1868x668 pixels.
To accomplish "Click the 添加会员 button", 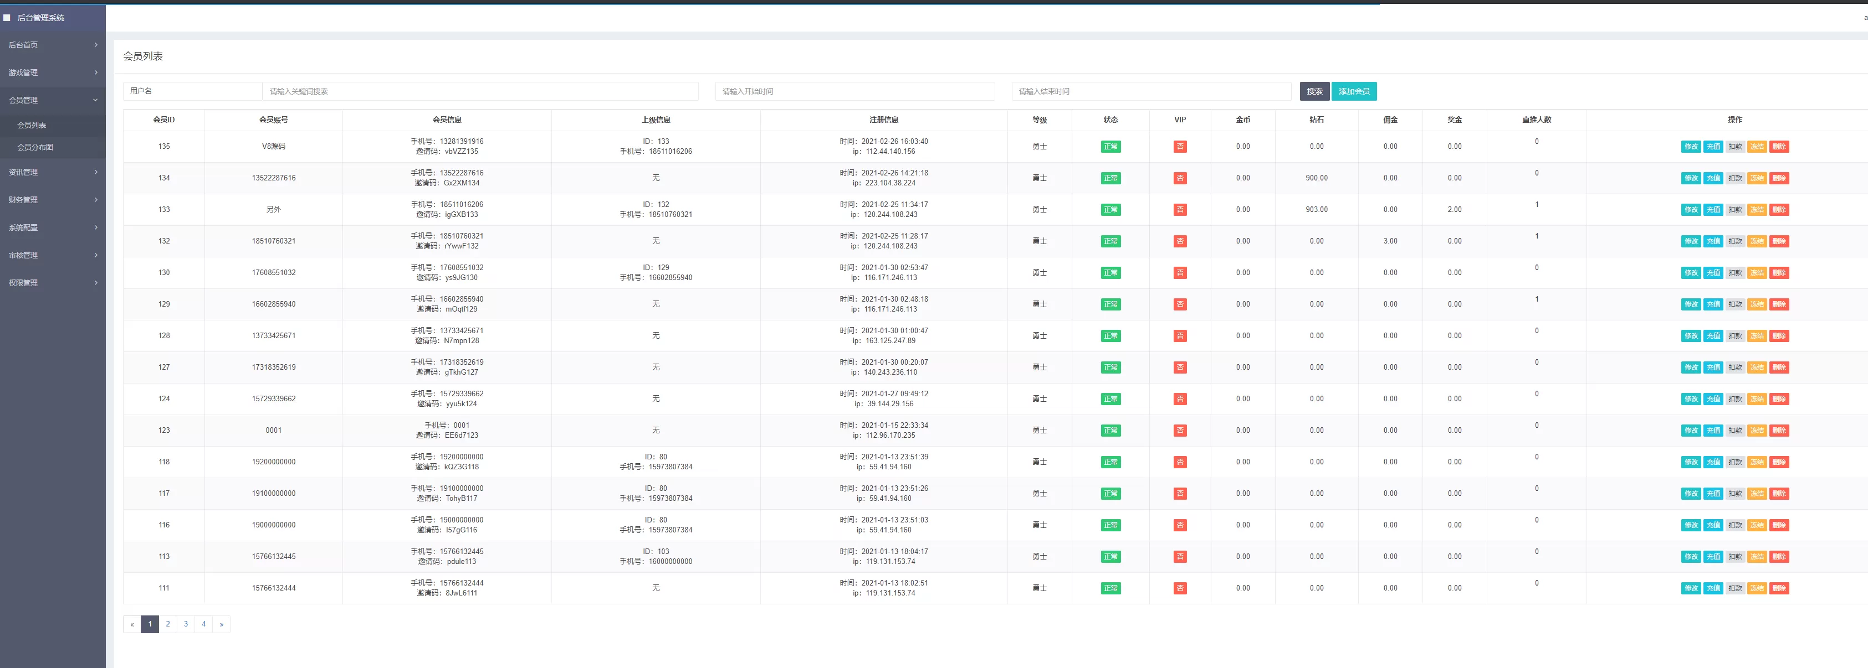I will click(1353, 91).
